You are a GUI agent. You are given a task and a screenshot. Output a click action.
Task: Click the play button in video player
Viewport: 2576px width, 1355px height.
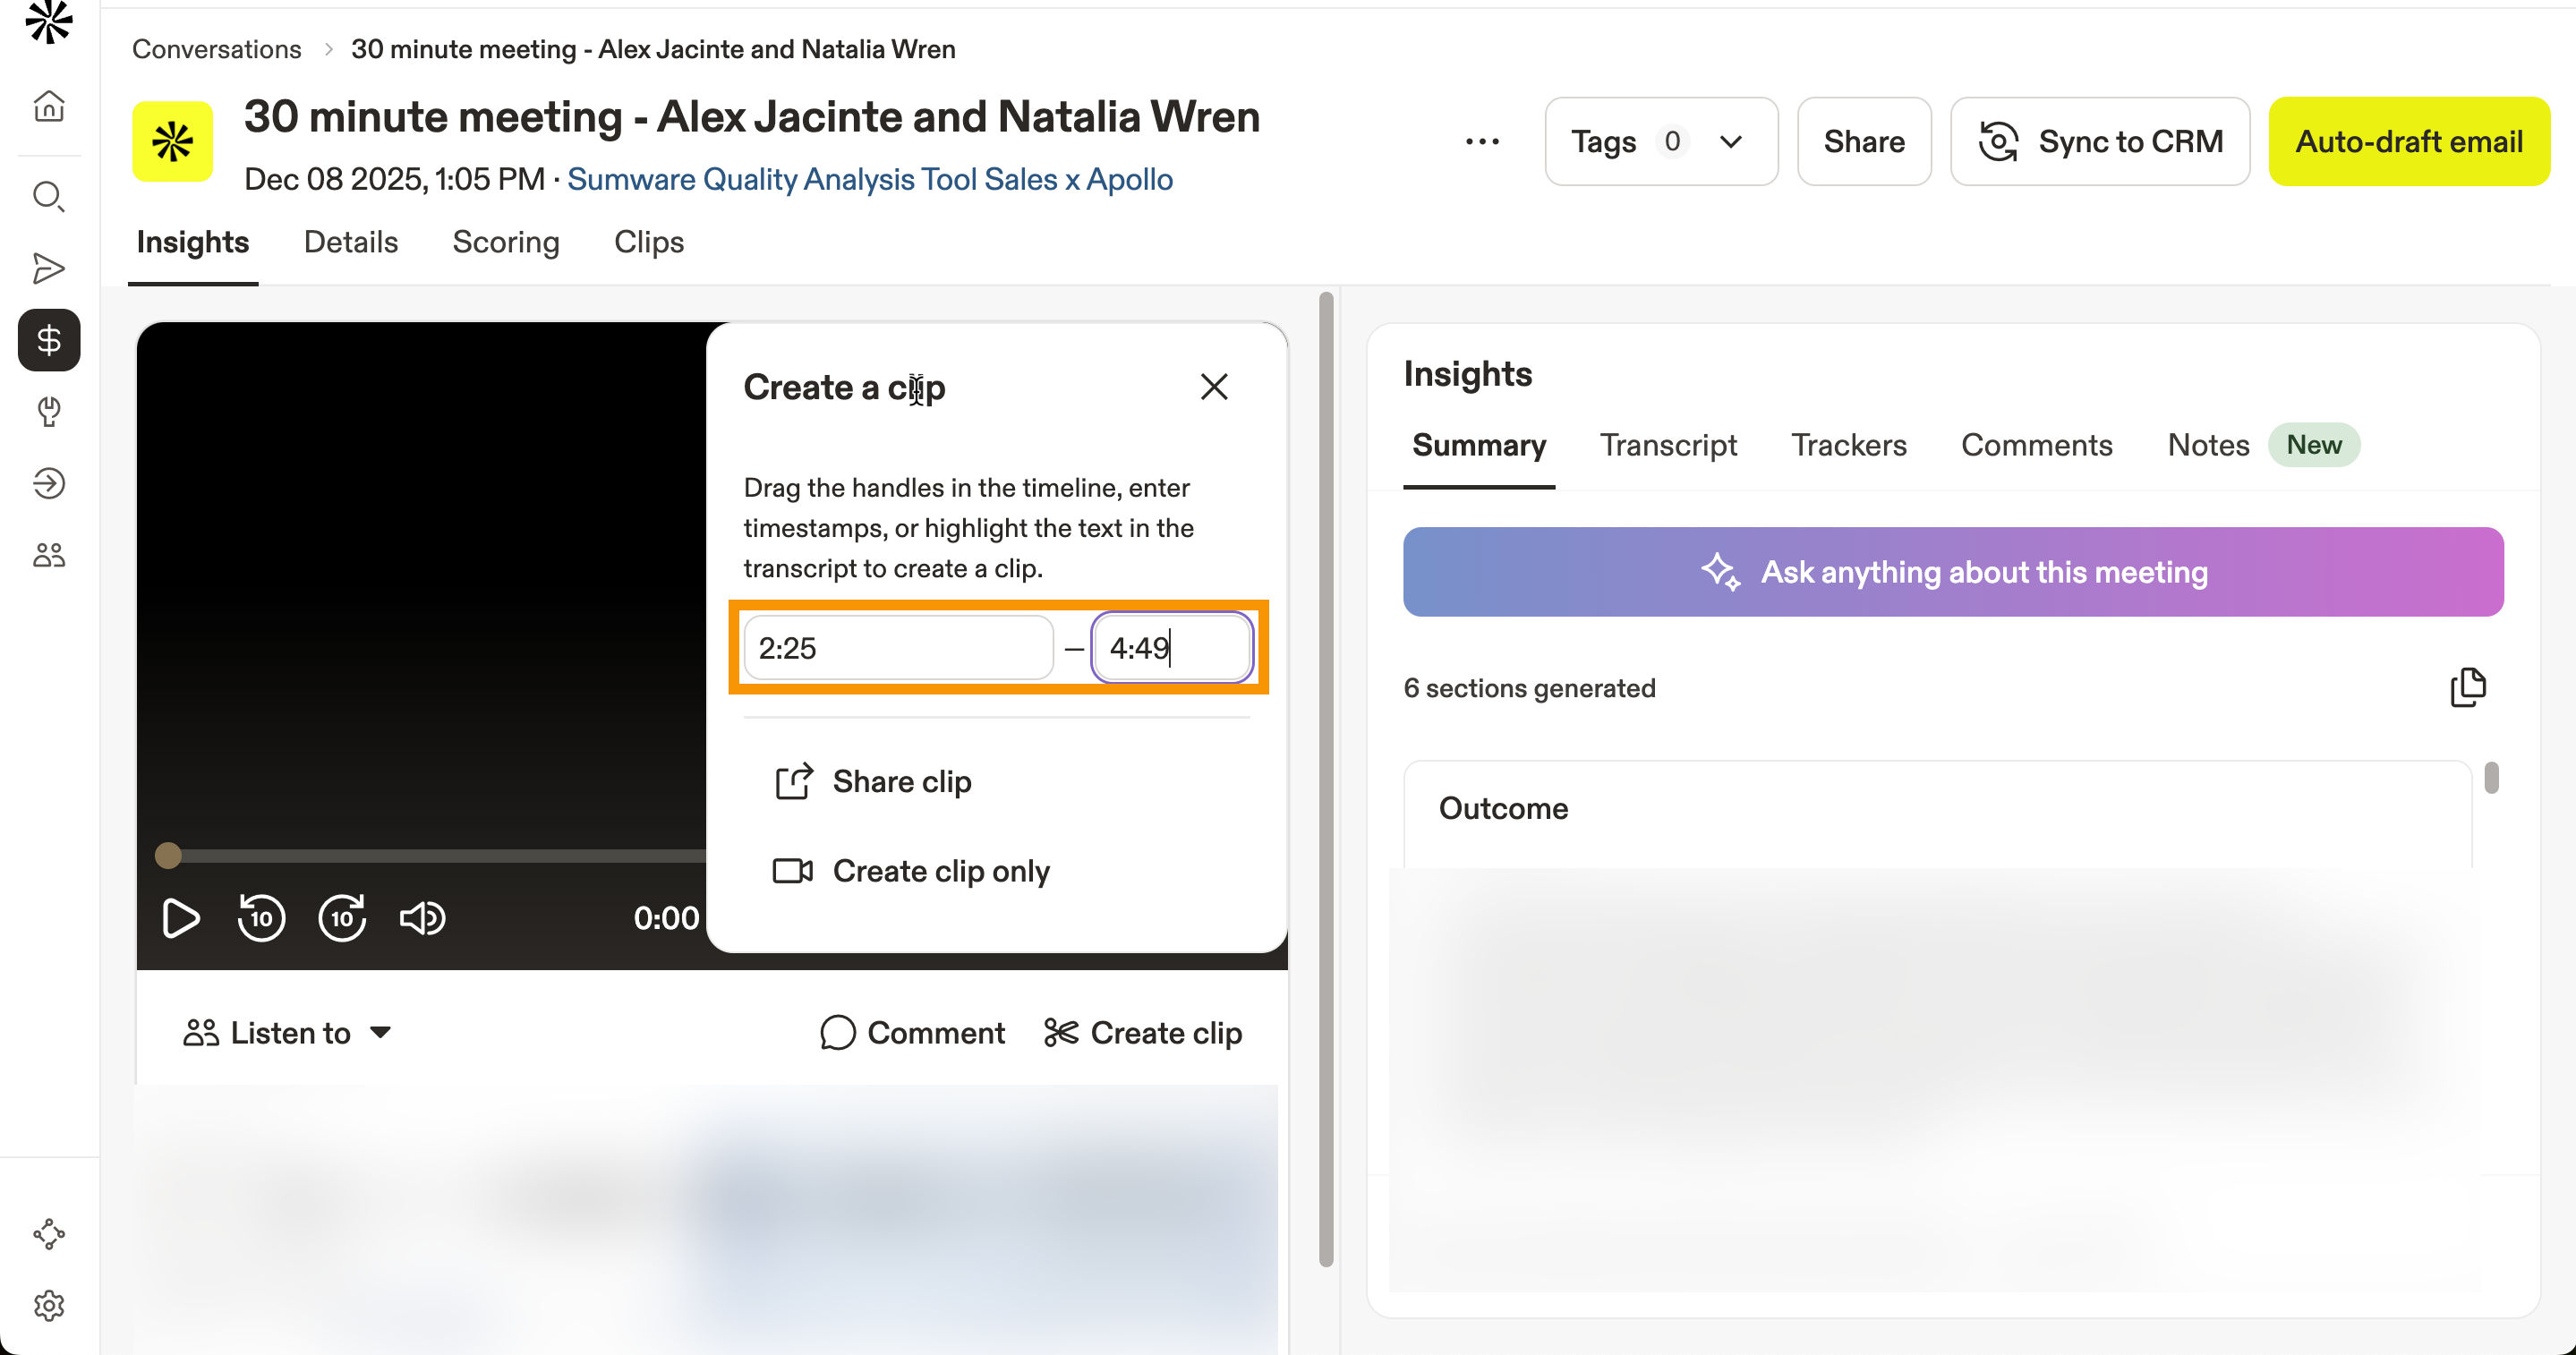pos(180,917)
